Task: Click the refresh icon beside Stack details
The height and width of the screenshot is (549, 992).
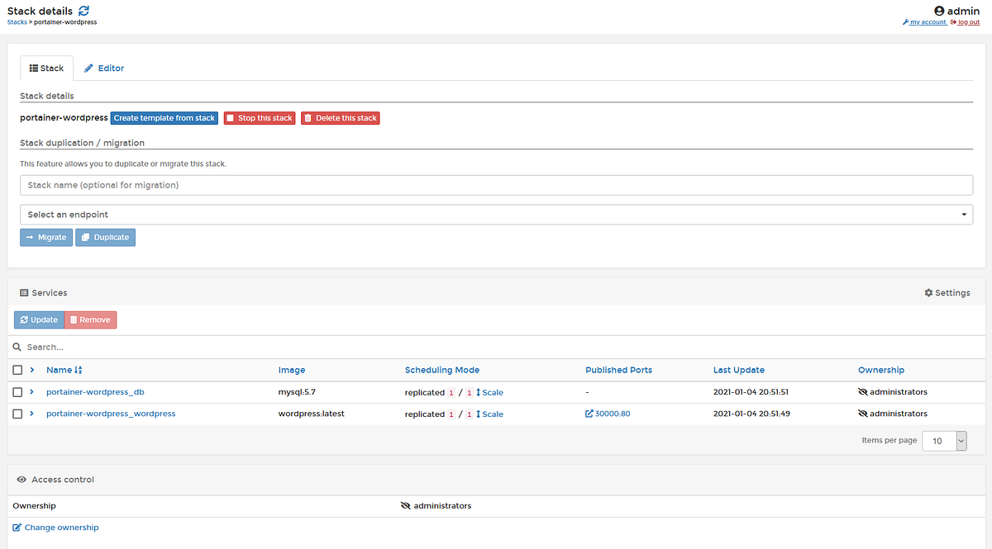Action: pos(84,11)
